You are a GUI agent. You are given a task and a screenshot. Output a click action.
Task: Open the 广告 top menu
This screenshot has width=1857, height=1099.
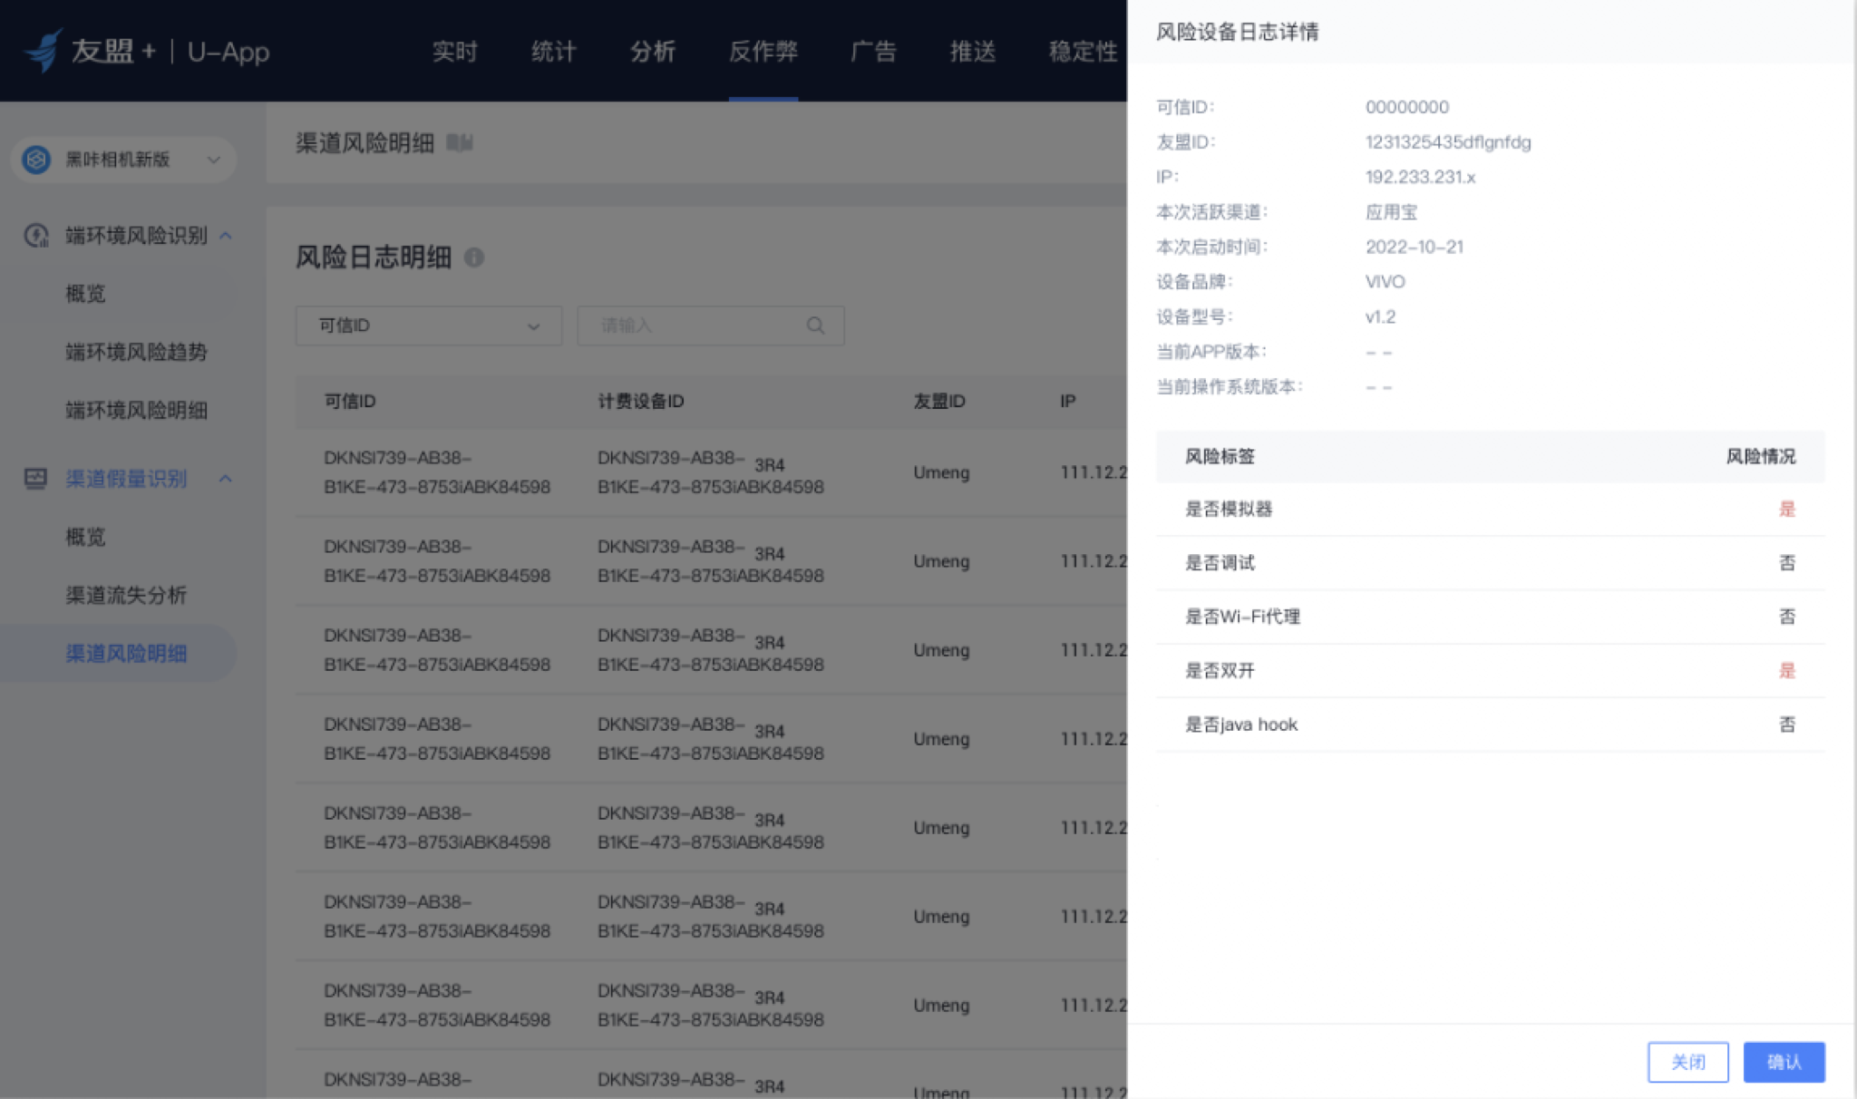(873, 52)
